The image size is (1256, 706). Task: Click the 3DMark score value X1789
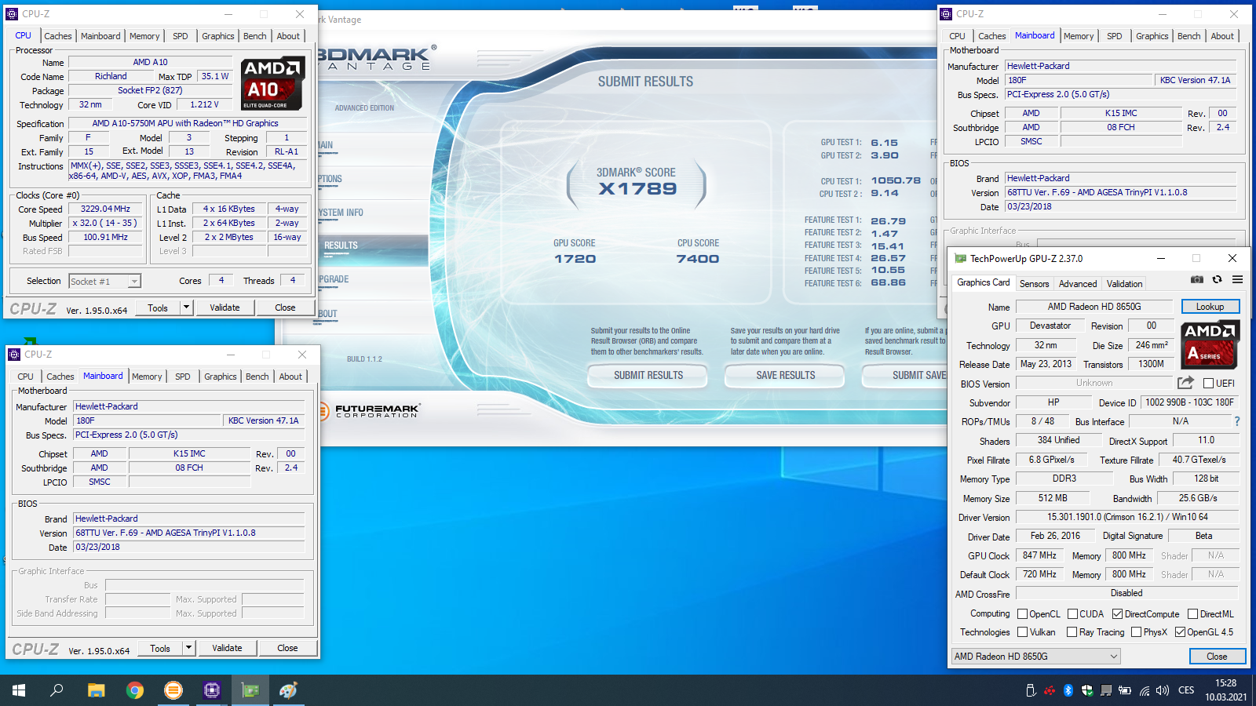637,189
